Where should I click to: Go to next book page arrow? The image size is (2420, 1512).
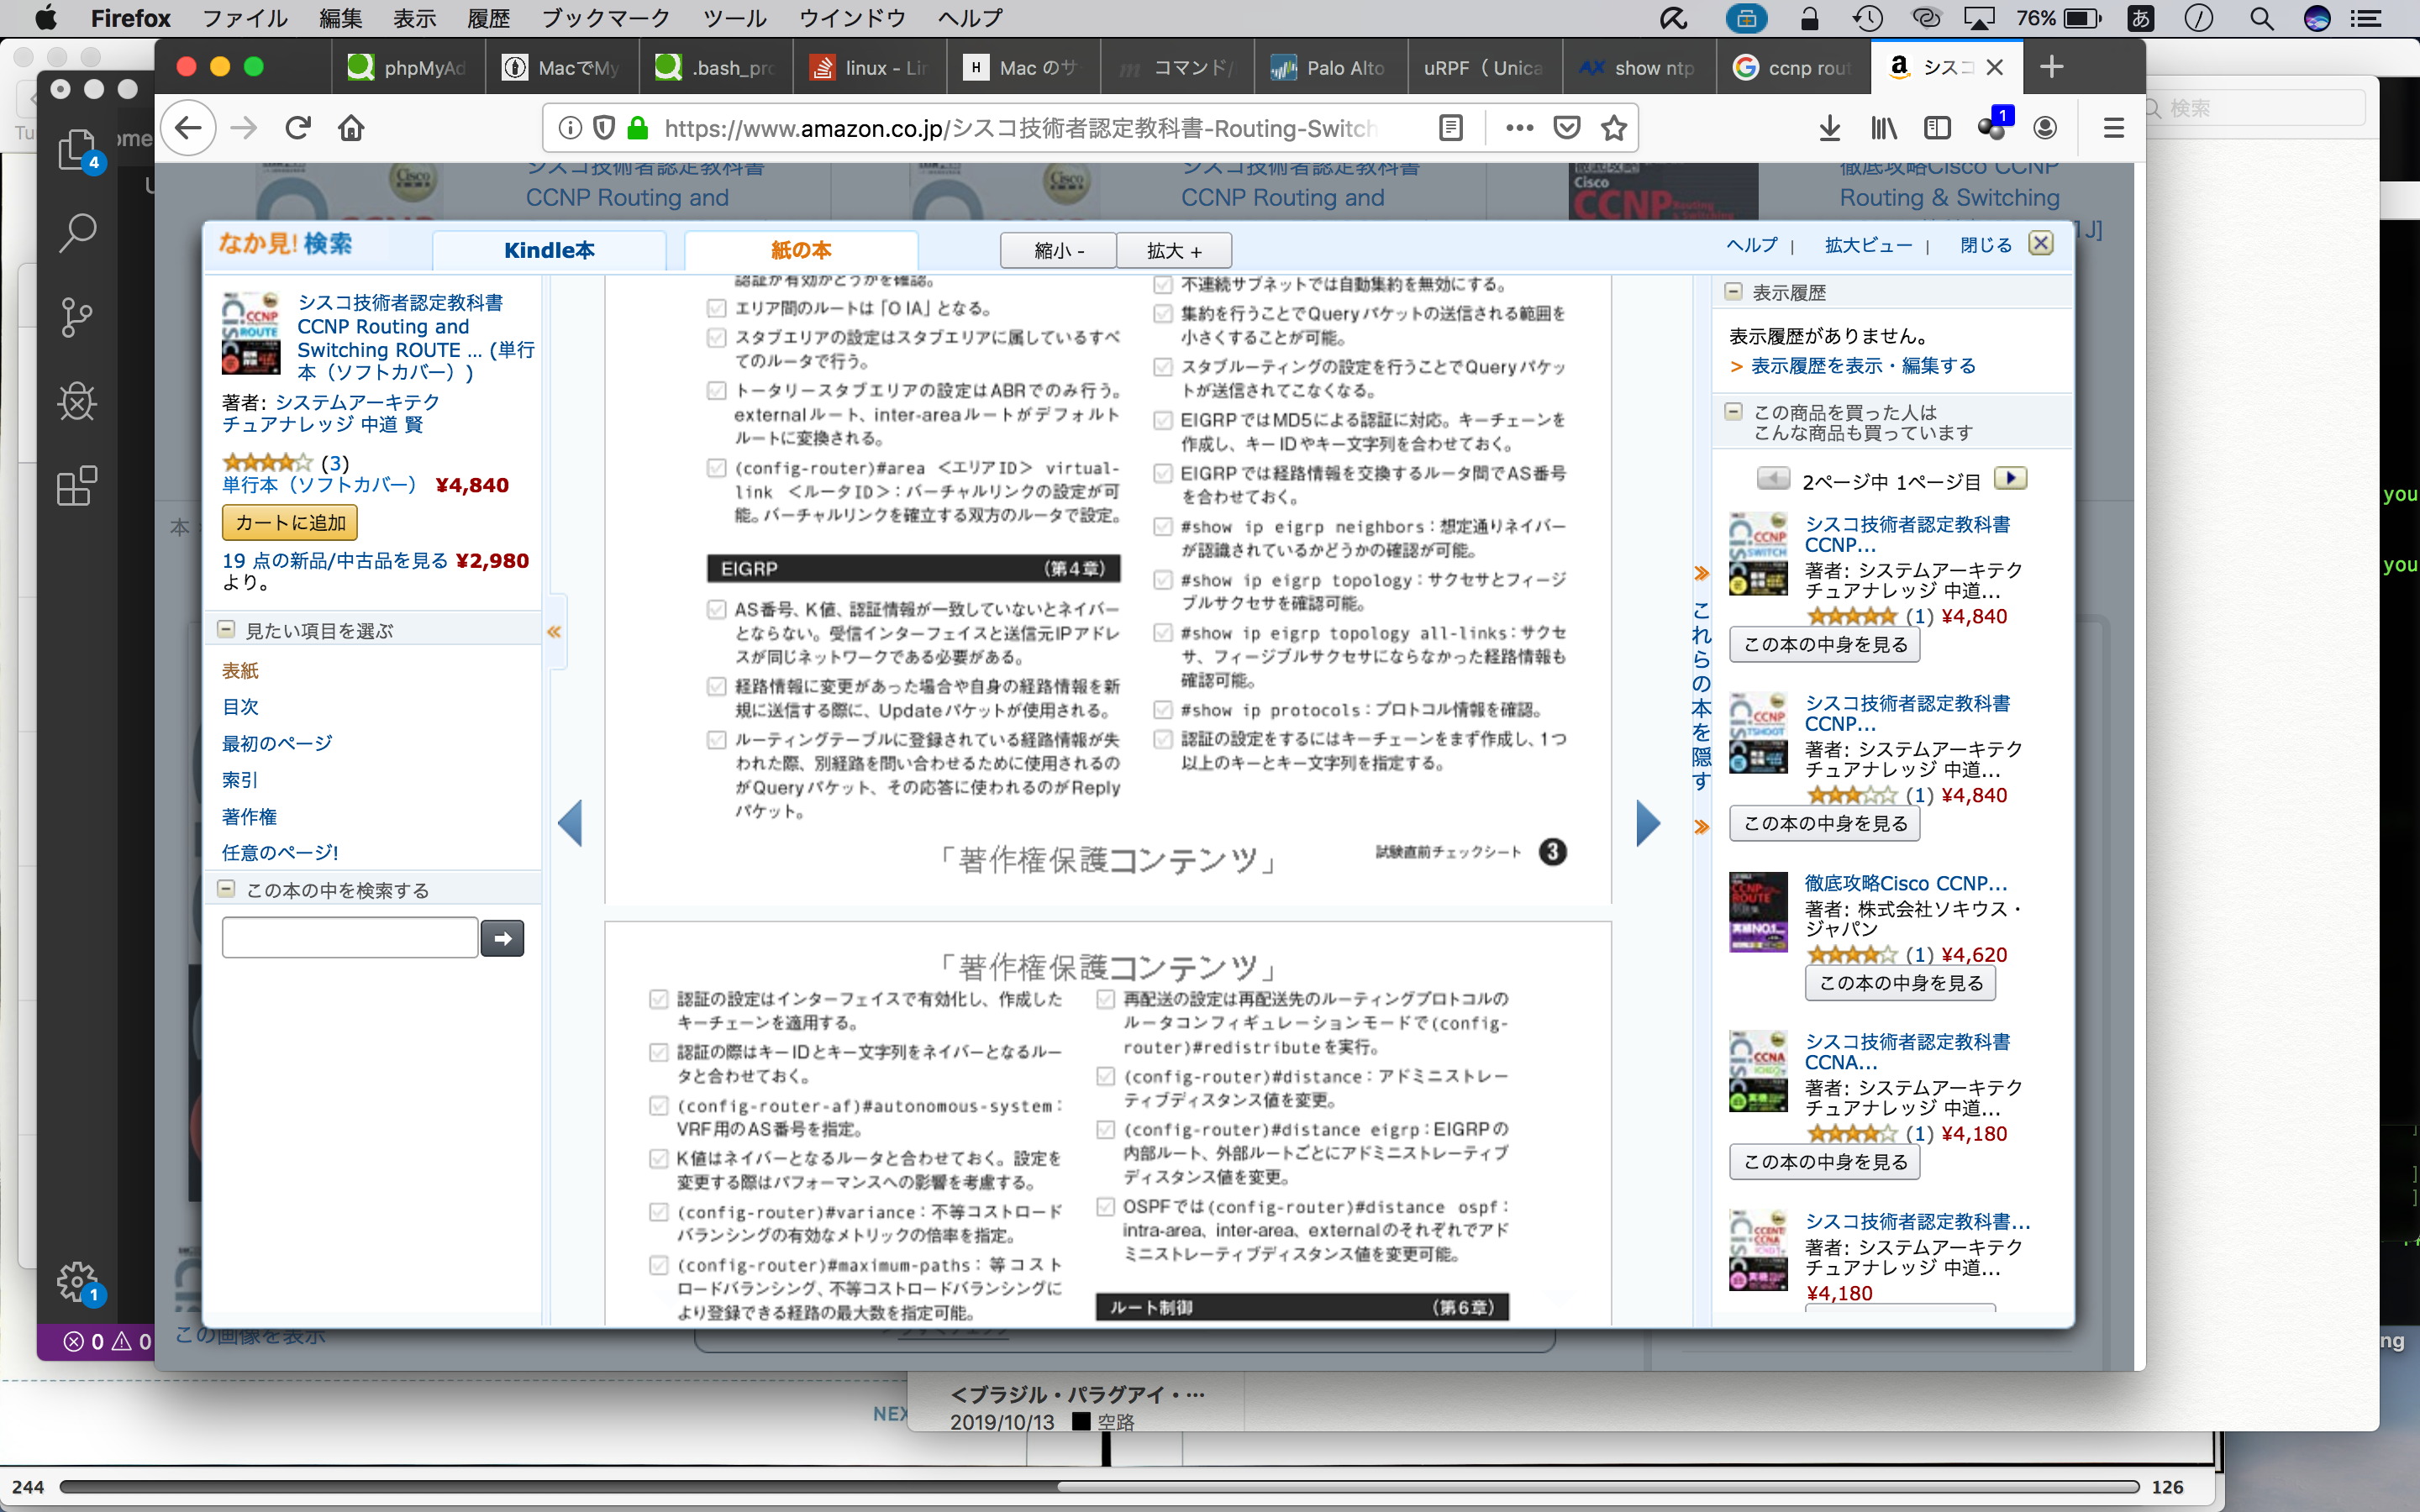(1648, 823)
